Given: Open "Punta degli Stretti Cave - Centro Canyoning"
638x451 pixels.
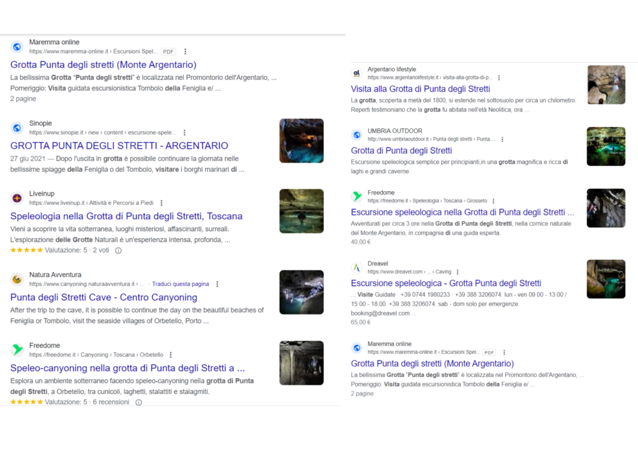Looking at the screenshot, I should (103, 297).
